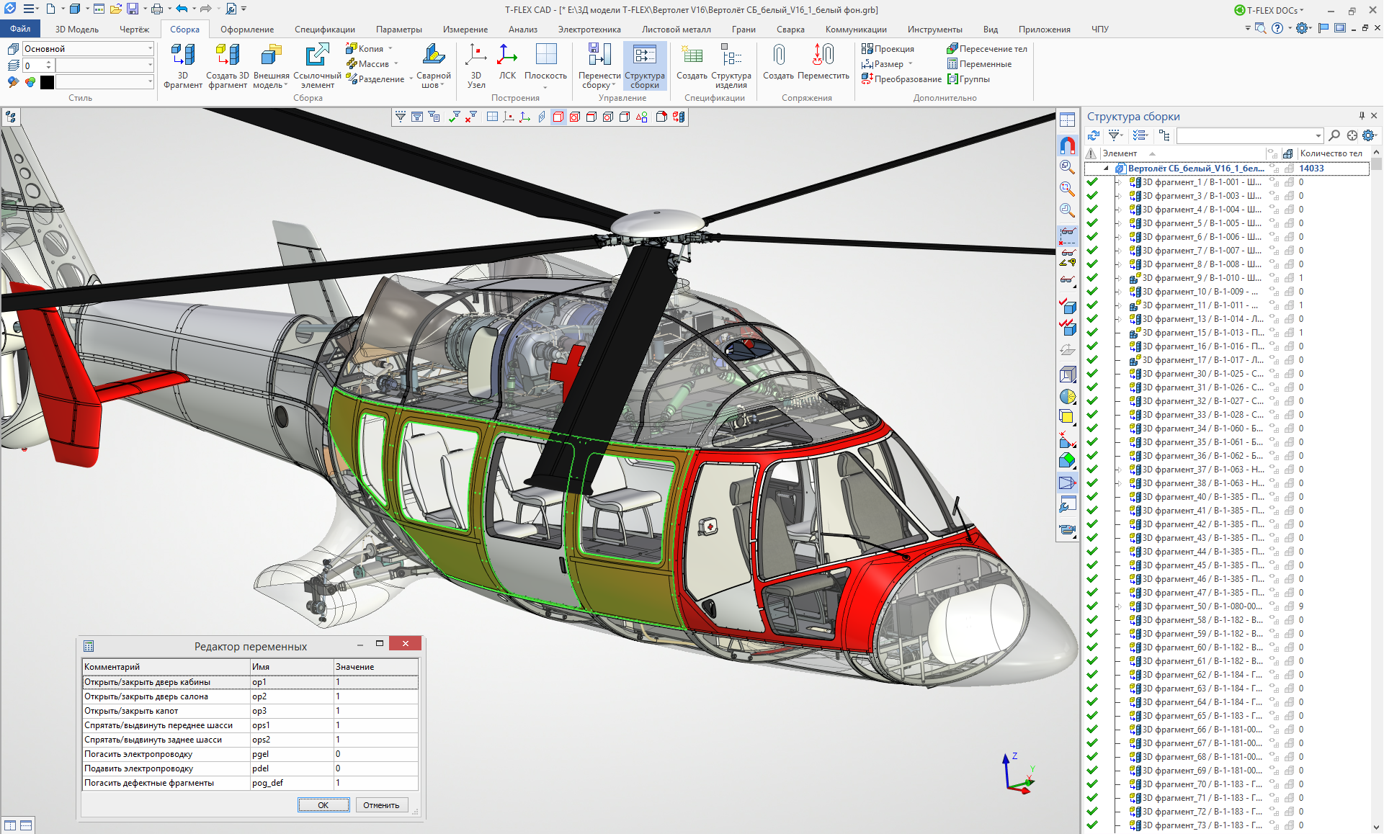
Task: Select the ЛСК coordinate system tool
Action: (x=507, y=61)
